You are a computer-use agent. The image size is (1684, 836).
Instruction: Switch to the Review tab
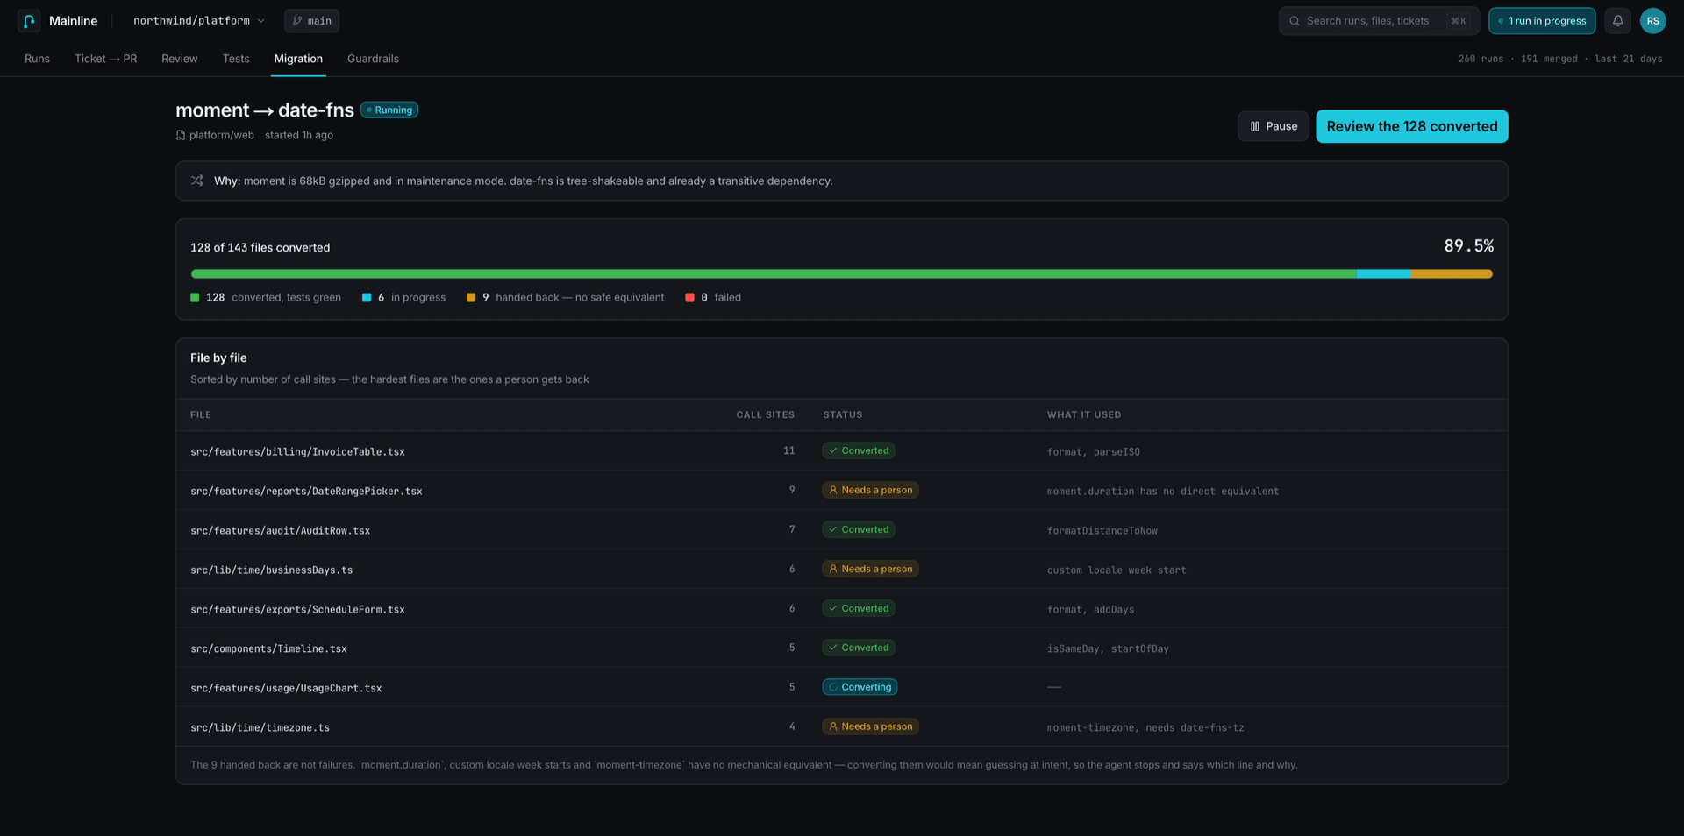[x=180, y=59]
